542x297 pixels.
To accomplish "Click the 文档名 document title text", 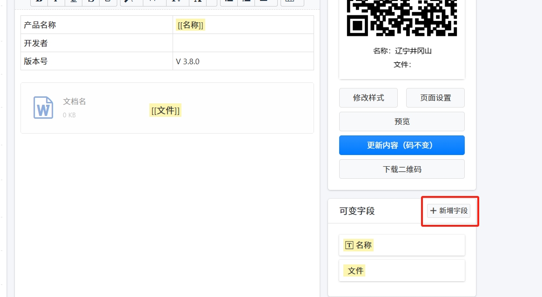I will [x=74, y=101].
